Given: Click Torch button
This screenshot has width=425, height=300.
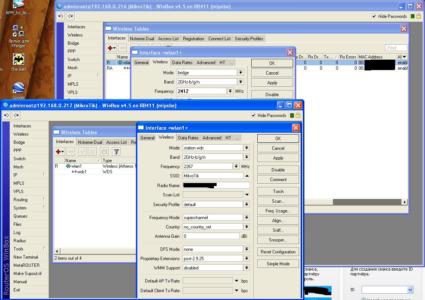Looking at the screenshot, I should (x=278, y=192).
